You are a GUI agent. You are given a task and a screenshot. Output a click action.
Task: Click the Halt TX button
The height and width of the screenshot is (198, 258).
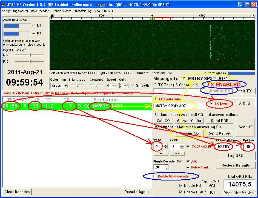(x=245, y=91)
